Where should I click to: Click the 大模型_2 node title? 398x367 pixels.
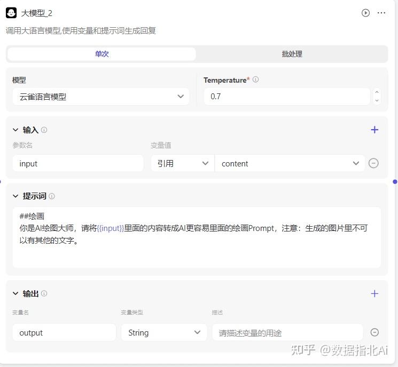(x=36, y=13)
